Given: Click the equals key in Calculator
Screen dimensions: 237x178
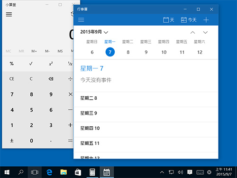Looking at the screenshot, I should 70,141.
